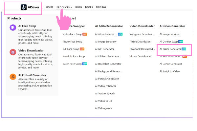Open AI GIF Generator

coord(104,49)
